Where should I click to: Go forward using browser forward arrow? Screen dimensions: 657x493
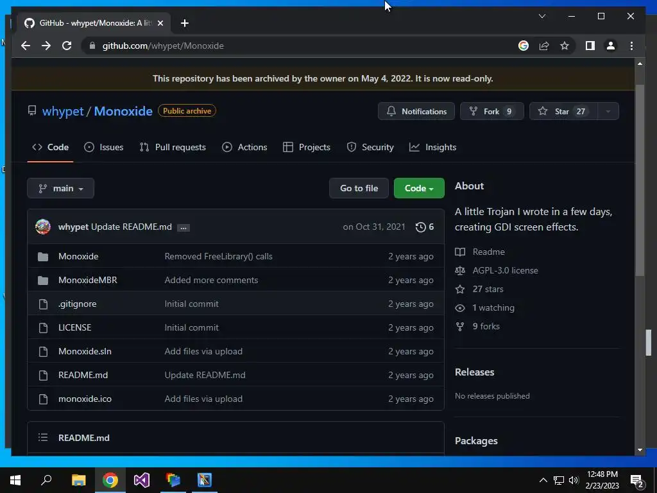click(46, 46)
